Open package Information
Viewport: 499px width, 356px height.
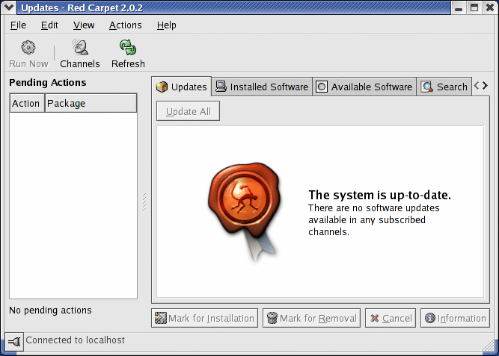(x=455, y=318)
